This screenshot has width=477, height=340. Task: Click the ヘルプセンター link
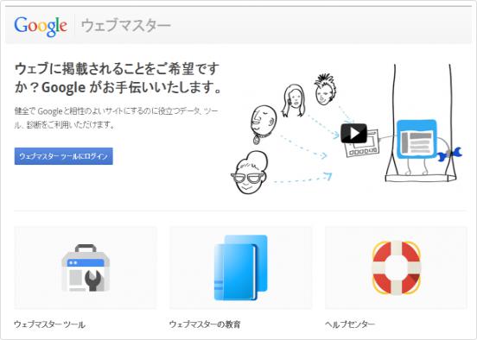click(x=350, y=324)
